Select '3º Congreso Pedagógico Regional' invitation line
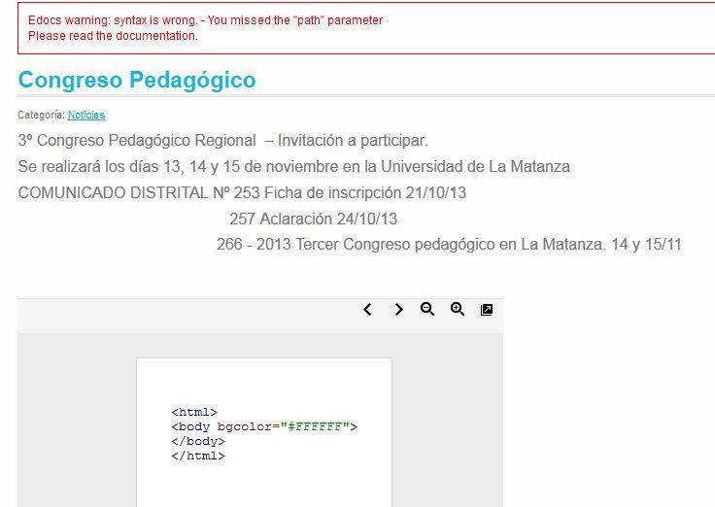Image resolution: width=715 pixels, height=507 pixels. click(223, 141)
